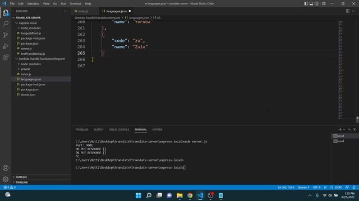The image size is (359, 201).
Task: Select the languages.json editor tab
Action: click(116, 11)
